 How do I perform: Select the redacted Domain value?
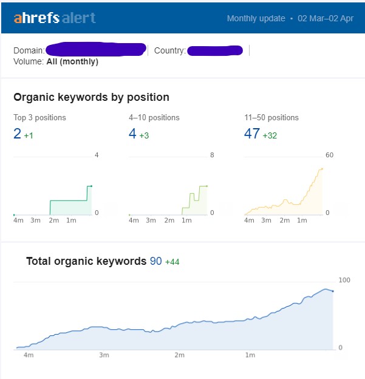[x=96, y=50]
